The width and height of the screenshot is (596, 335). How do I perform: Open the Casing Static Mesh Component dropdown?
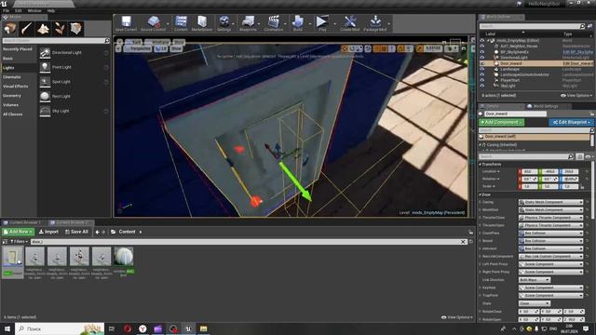[x=550, y=203]
